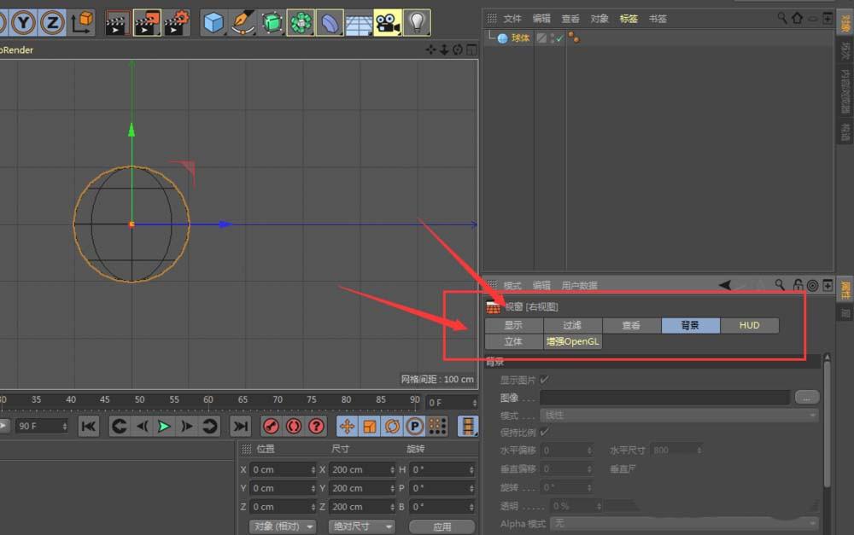Click the Z axis lock icon
854x535 pixels.
point(53,22)
